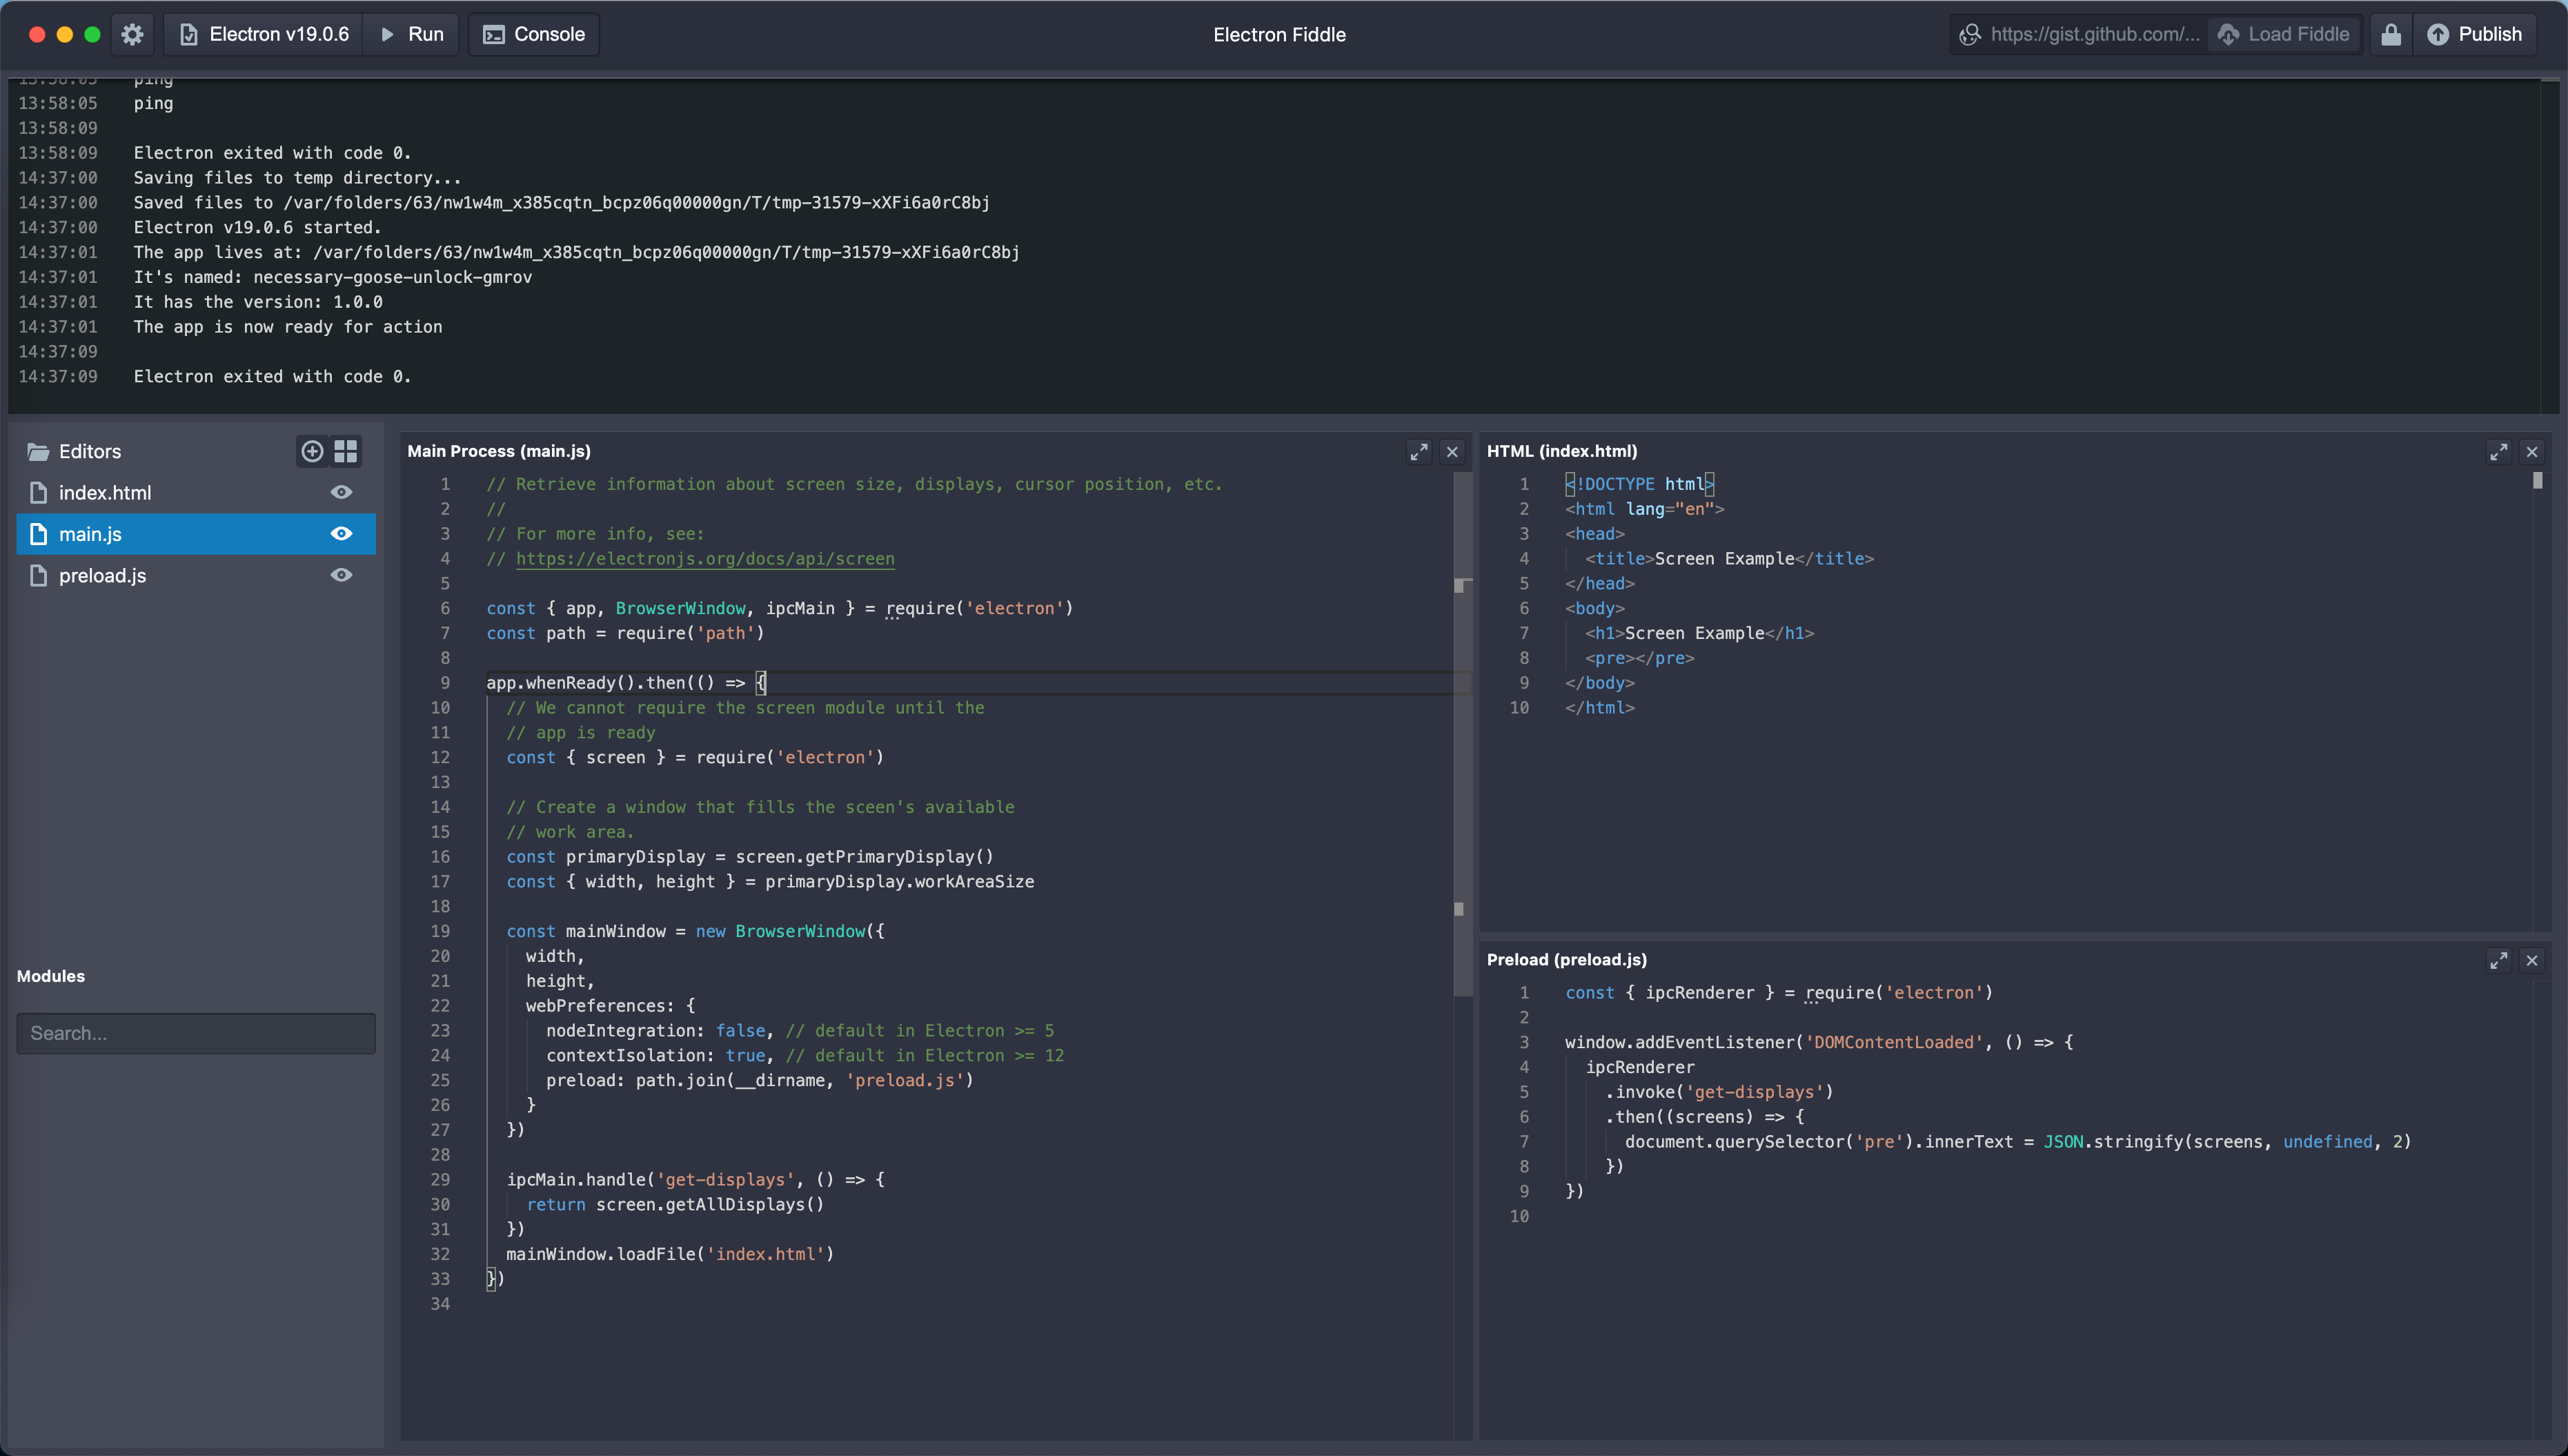
Task: Click the Load Fiddle button
Action: tap(2284, 34)
